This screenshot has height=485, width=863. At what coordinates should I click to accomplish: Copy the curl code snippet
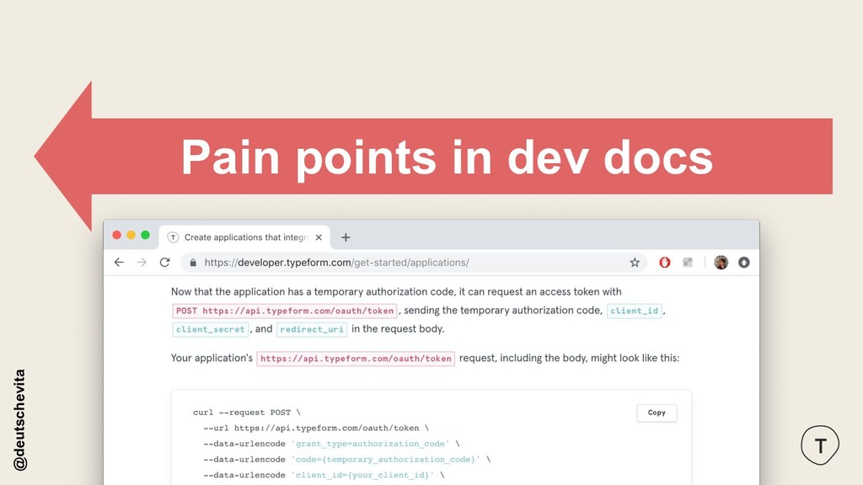(x=657, y=413)
